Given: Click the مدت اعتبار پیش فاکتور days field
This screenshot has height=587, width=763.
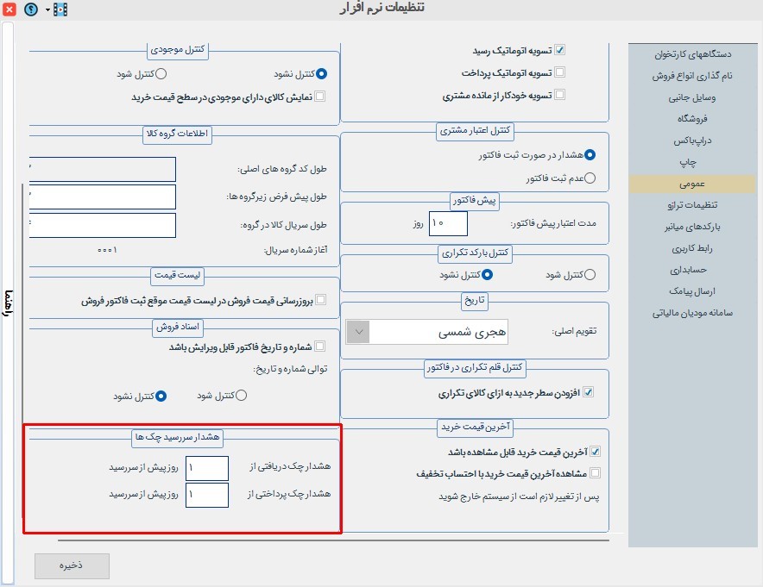Looking at the screenshot, I should click(448, 223).
